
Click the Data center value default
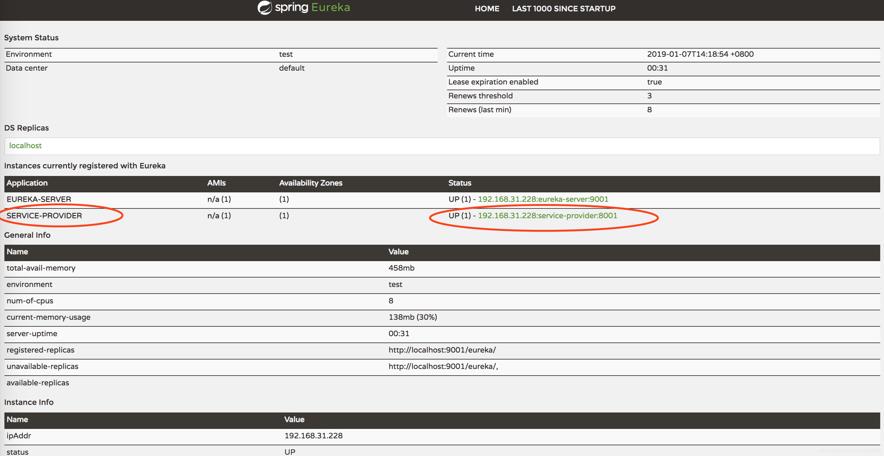click(x=292, y=68)
